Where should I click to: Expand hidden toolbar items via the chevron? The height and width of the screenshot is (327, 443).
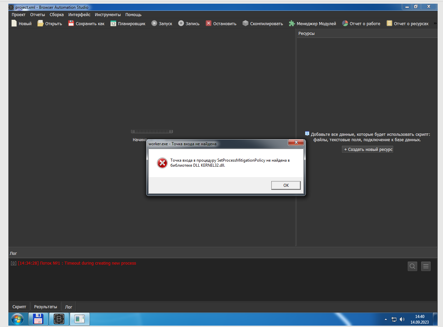tap(436, 23)
